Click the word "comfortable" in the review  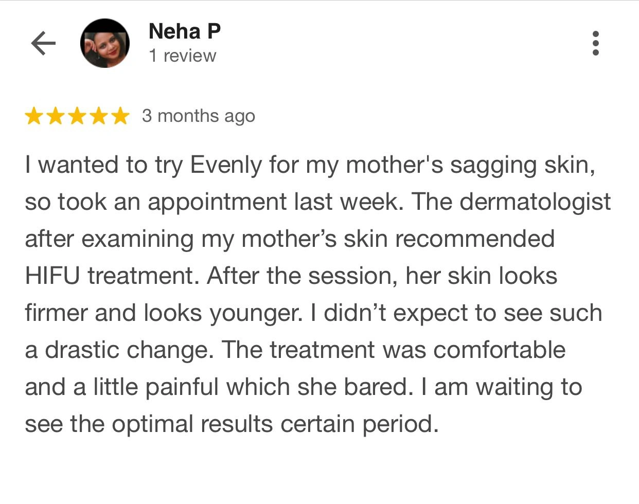click(x=500, y=350)
